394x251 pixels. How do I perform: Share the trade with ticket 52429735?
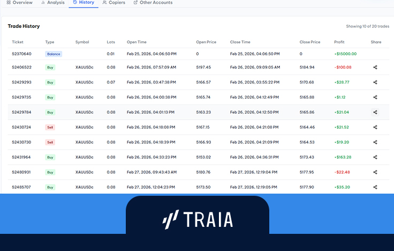tap(375, 98)
